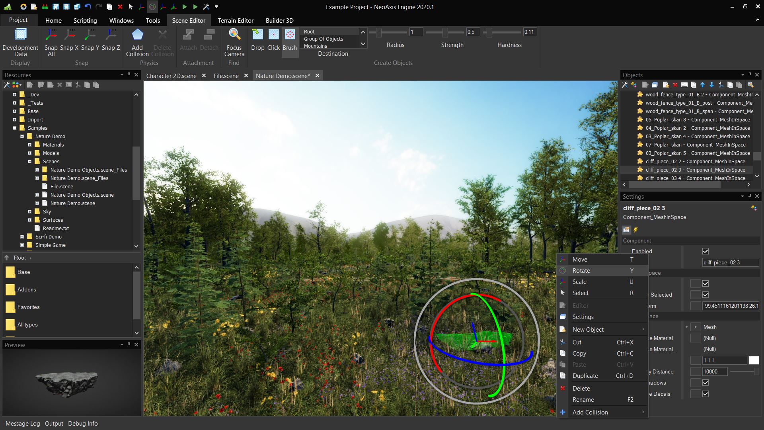Screen dimensions: 764x430
Task: Click the red delete icon in the Objects toolbar
Action: click(675, 85)
